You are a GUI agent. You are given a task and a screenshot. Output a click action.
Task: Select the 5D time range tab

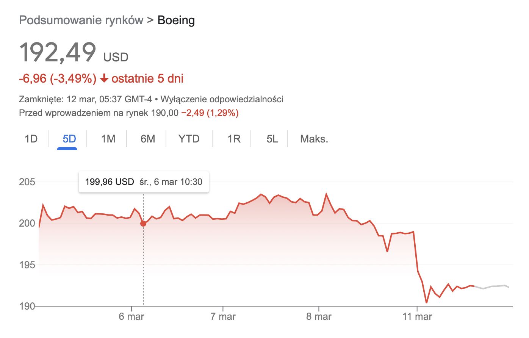(69, 139)
